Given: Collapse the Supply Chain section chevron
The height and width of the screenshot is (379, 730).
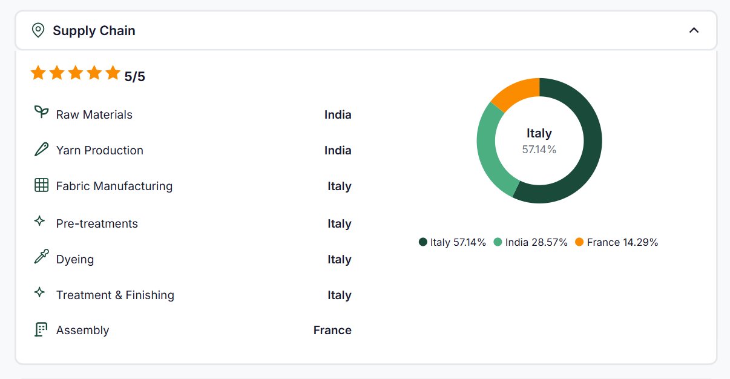Looking at the screenshot, I should click(x=694, y=30).
